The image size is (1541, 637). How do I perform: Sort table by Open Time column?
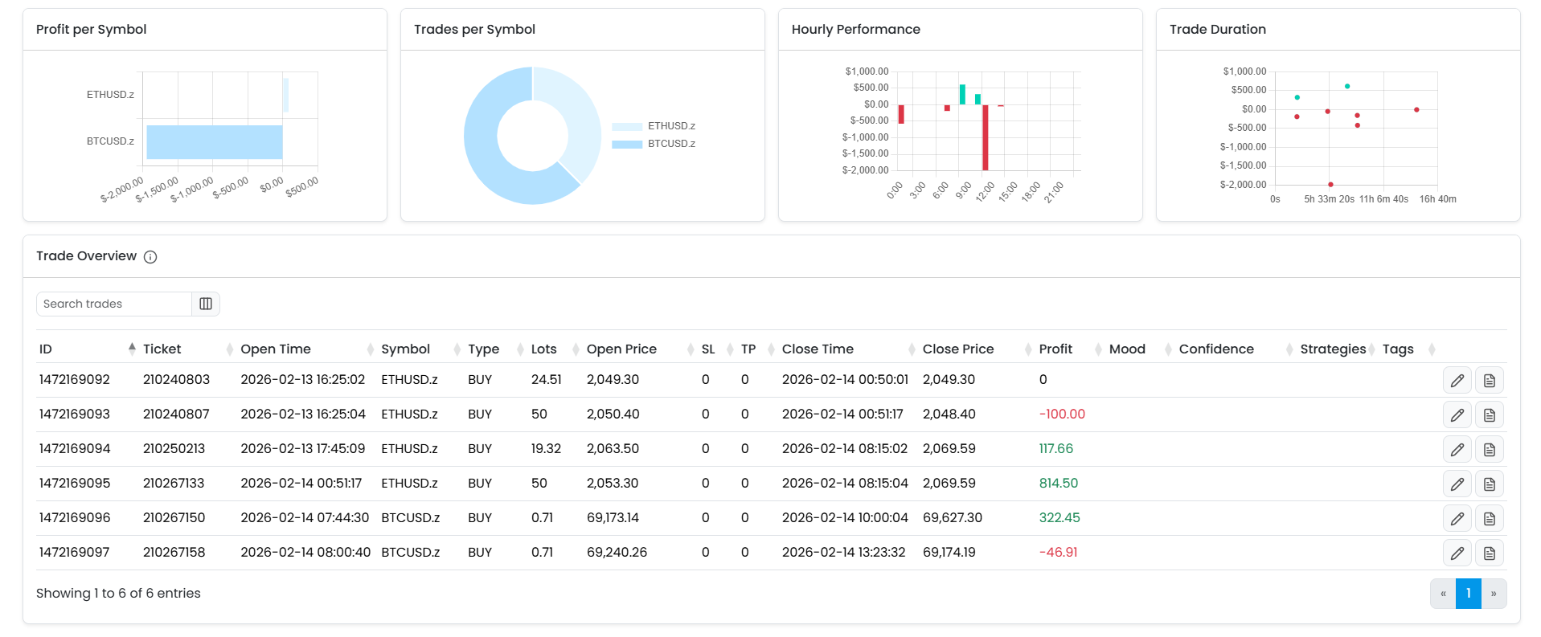(x=276, y=349)
